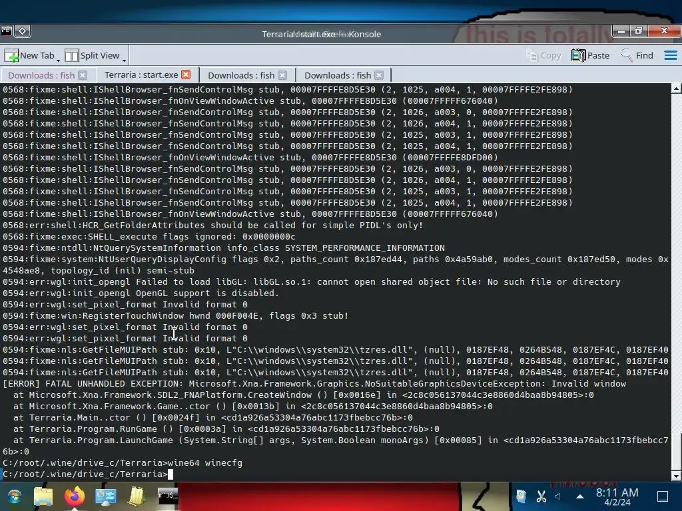Image resolution: width=682 pixels, height=511 pixels.
Task: Click 'SDL2_FNAPlatform.CreateWindow' stack line
Action: click(x=303, y=395)
